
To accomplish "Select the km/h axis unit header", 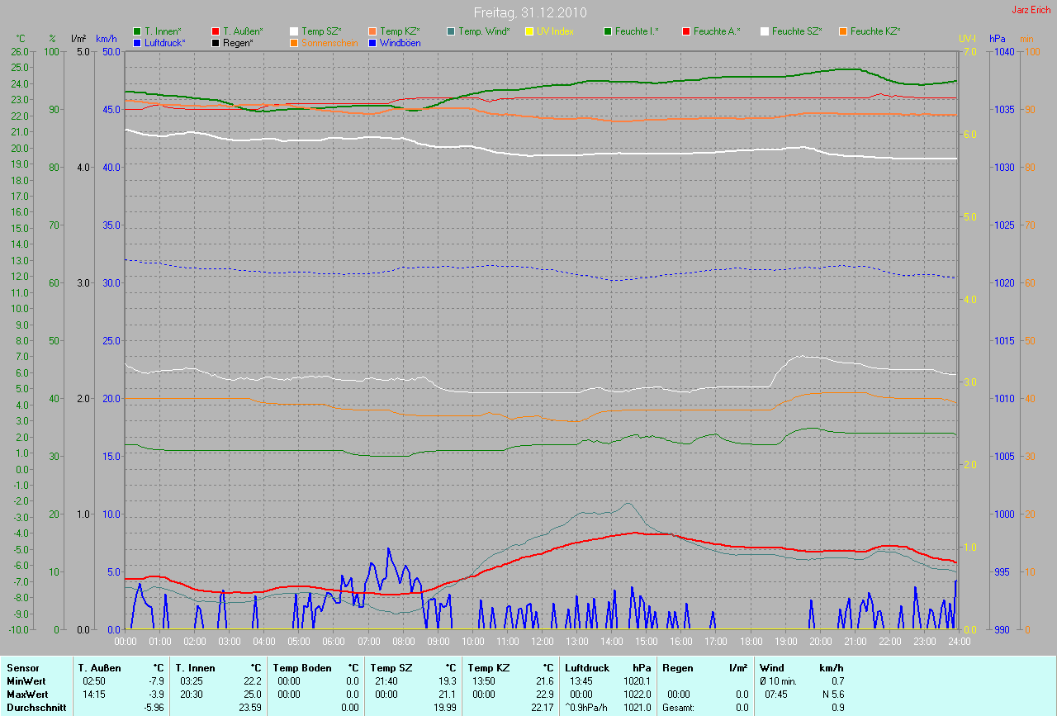I will tap(107, 39).
